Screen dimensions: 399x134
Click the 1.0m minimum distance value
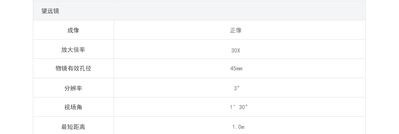point(238,127)
